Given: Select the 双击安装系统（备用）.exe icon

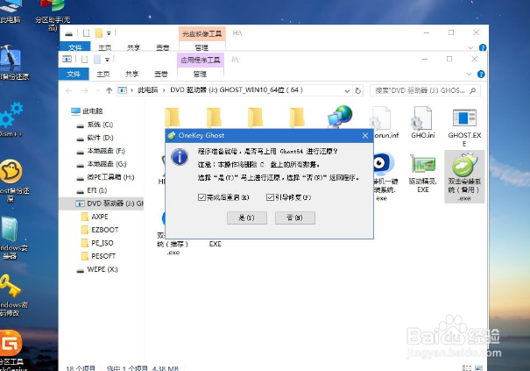Looking at the screenshot, I should (464, 176).
